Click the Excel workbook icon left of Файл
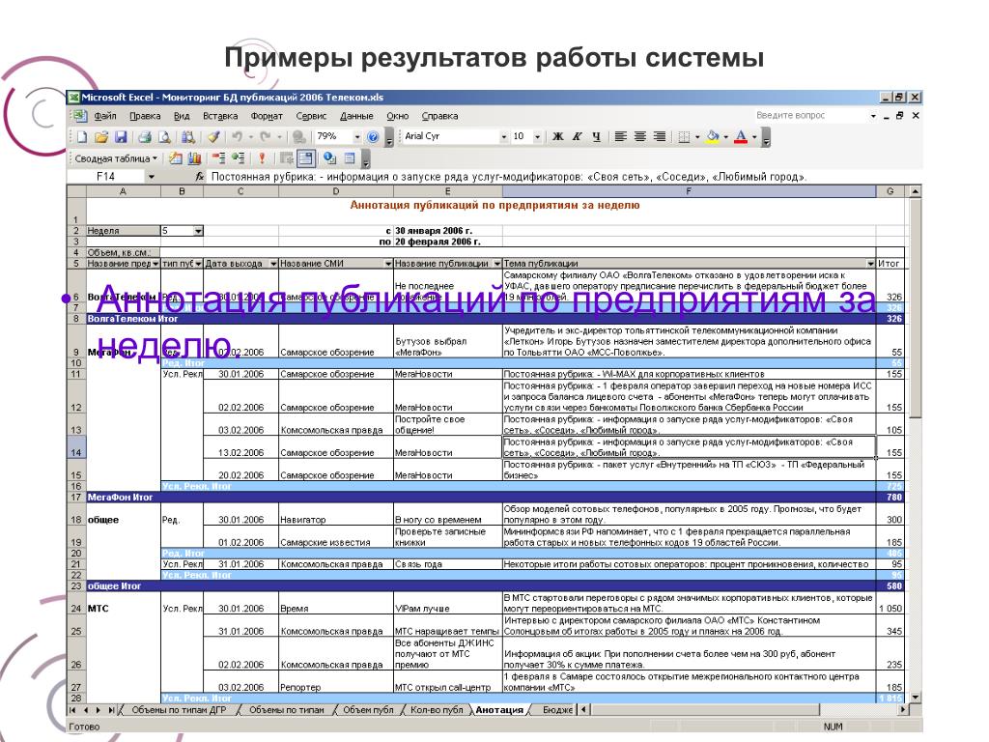Screen dimensions: 989x742 tap(79, 116)
